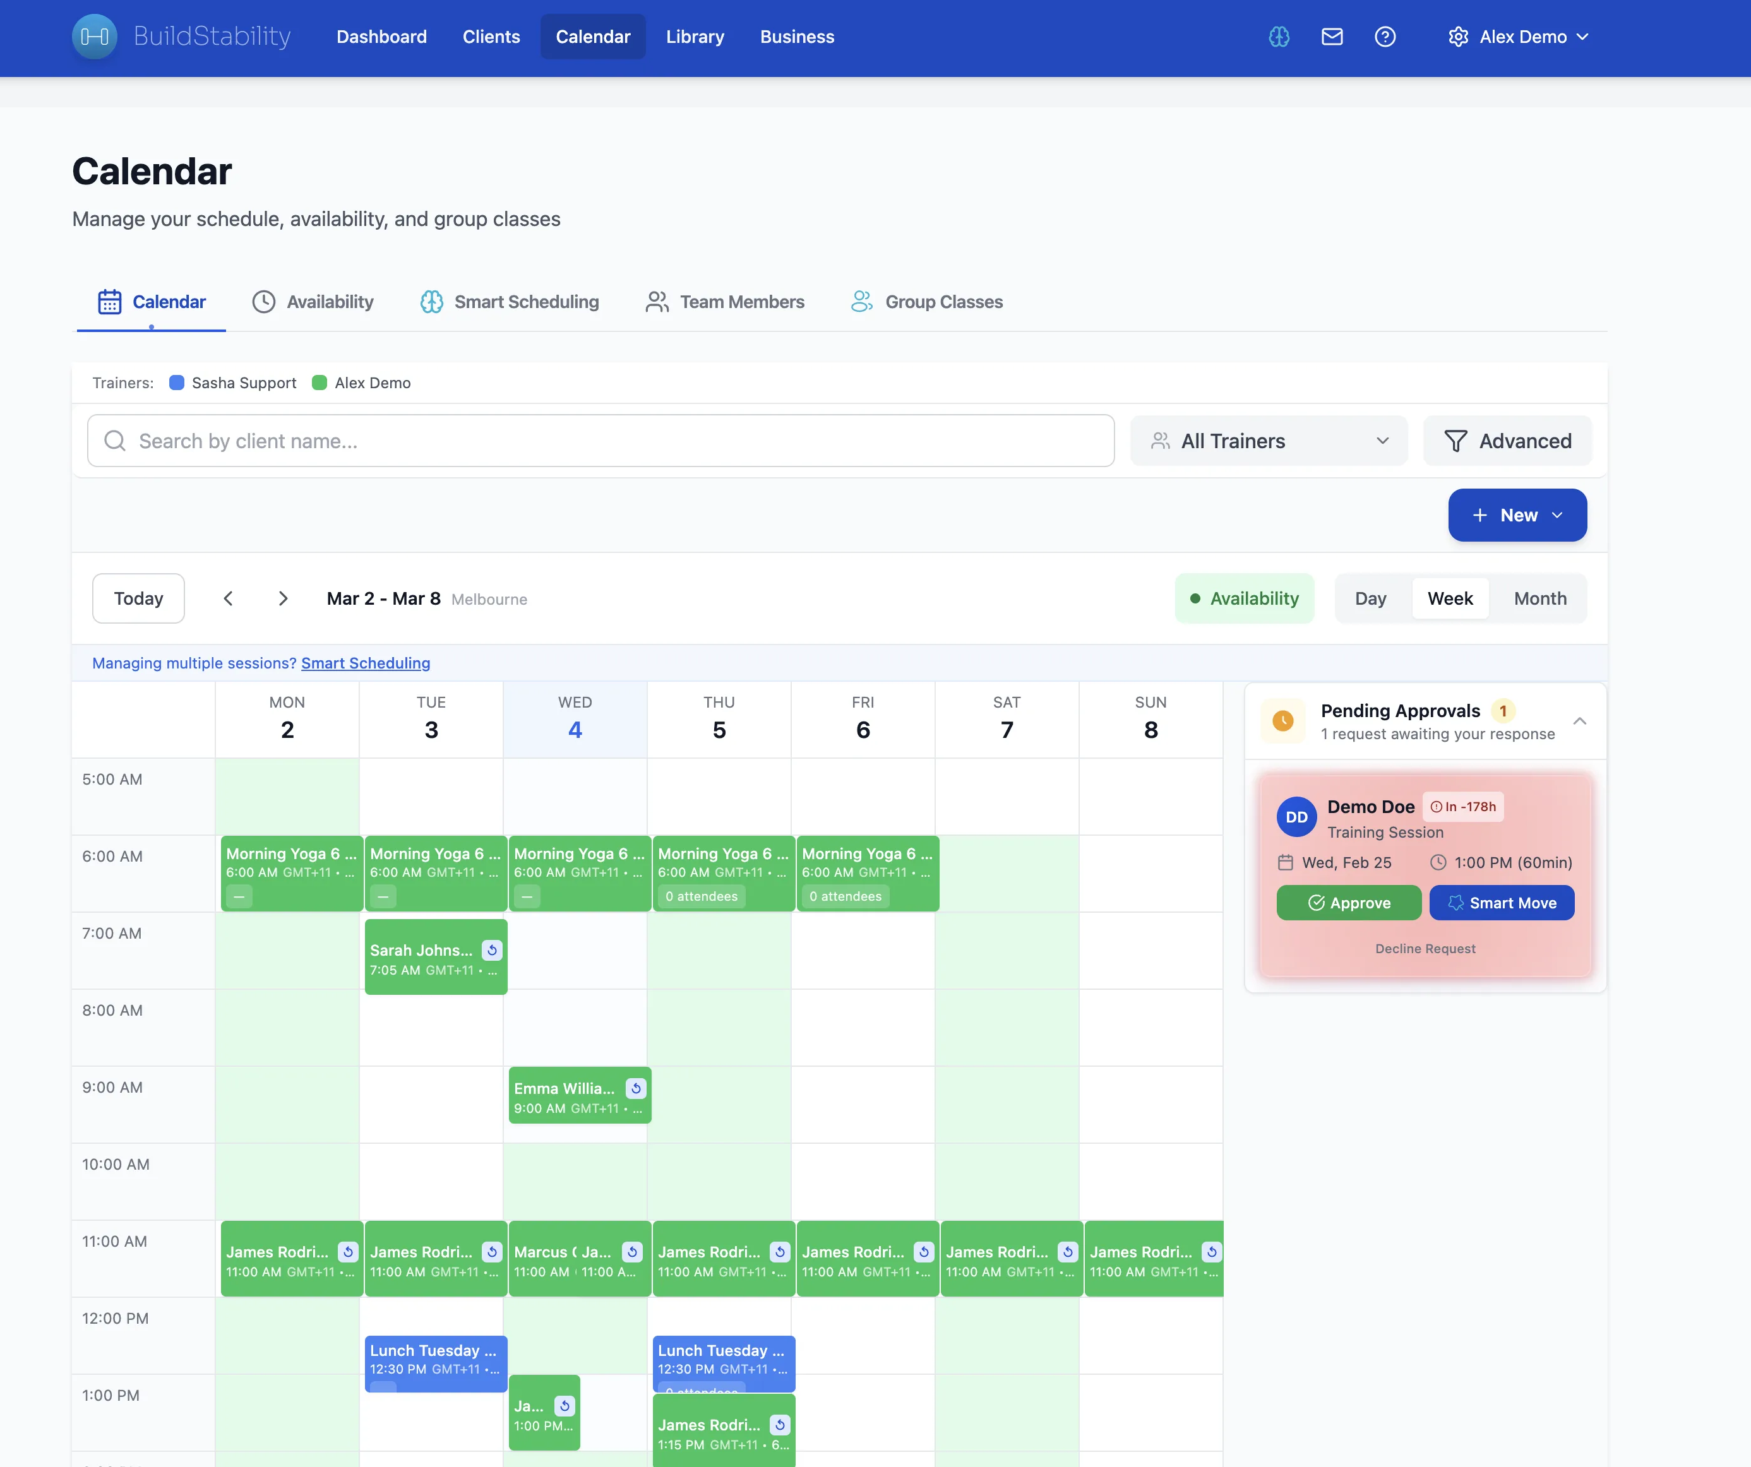Click the In -178h overdue badge
This screenshot has width=1751, height=1467.
(x=1463, y=807)
